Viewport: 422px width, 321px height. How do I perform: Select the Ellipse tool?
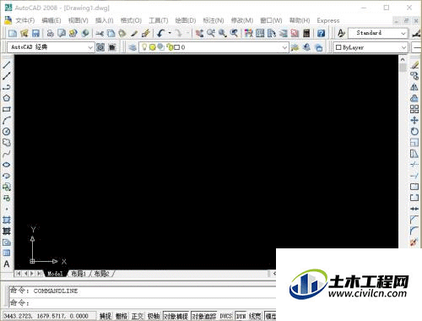pyautogui.click(x=7, y=165)
